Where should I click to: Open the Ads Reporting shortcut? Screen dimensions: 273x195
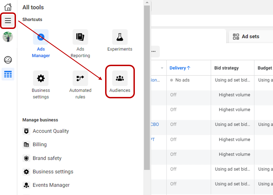click(80, 44)
